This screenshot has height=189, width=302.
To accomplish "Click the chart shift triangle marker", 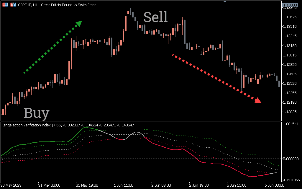I will (x=225, y=1).
